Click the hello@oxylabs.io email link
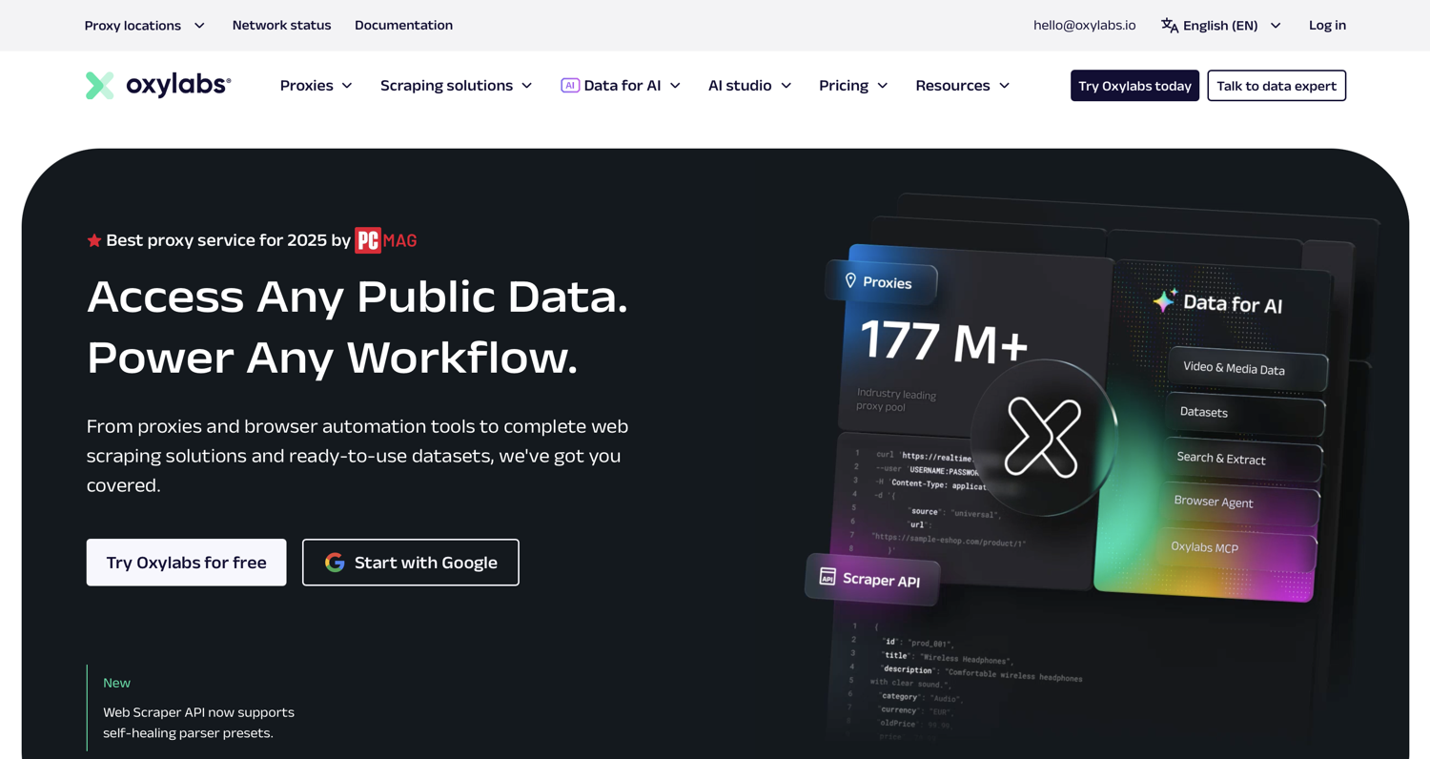Viewport: 1430px width, 759px height. (1084, 26)
